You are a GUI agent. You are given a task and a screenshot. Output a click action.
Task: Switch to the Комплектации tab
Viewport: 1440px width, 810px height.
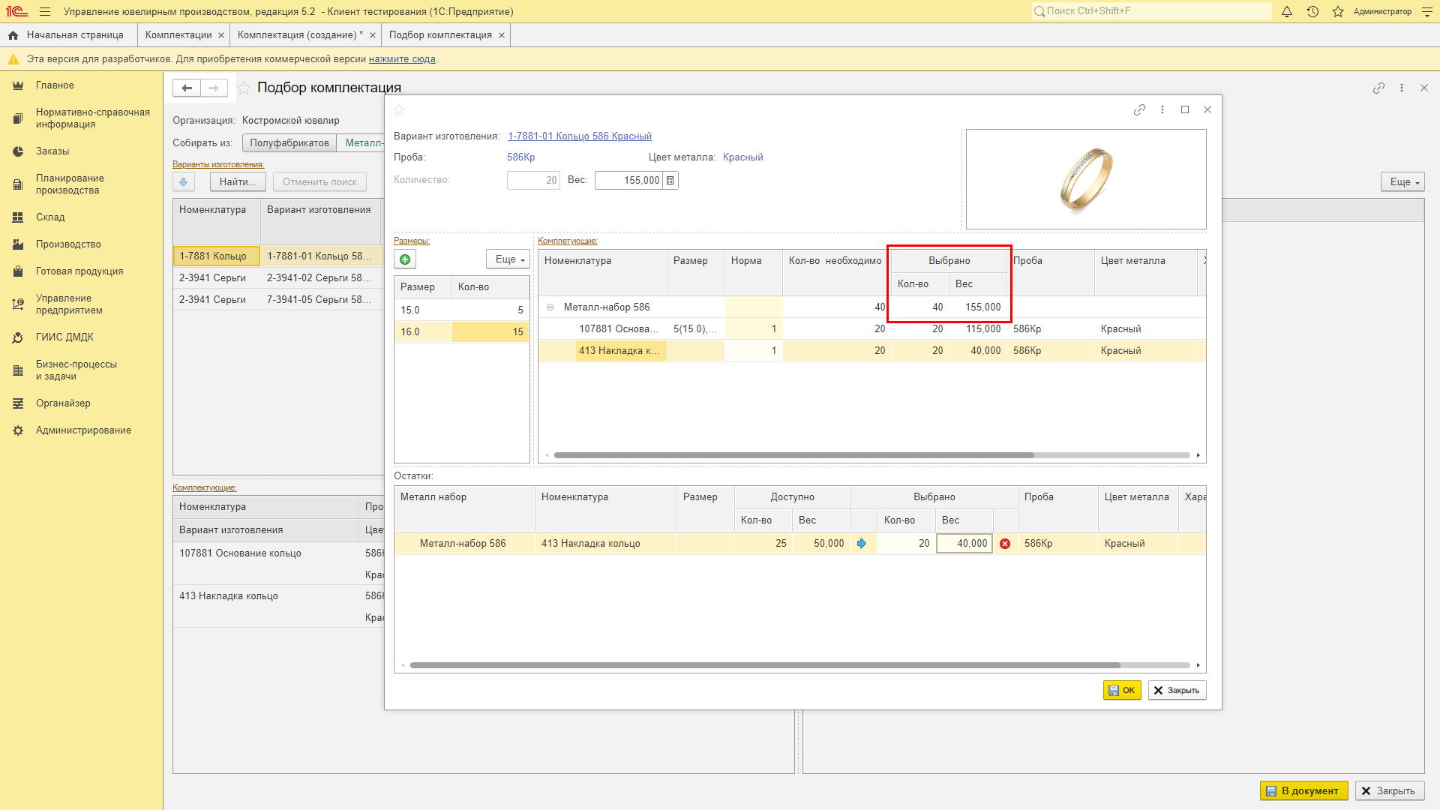point(178,35)
